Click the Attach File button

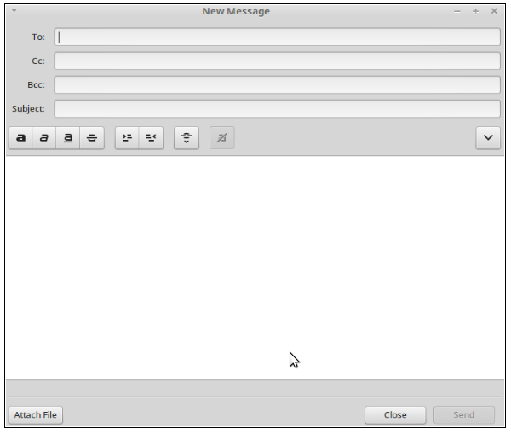pyautogui.click(x=36, y=414)
